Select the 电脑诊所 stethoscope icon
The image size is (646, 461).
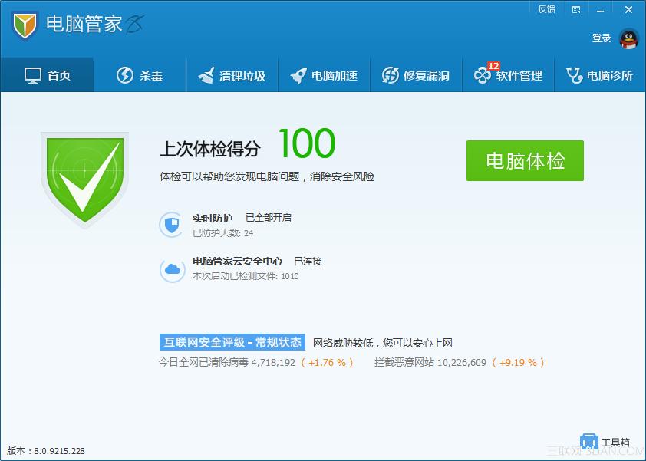coord(574,74)
